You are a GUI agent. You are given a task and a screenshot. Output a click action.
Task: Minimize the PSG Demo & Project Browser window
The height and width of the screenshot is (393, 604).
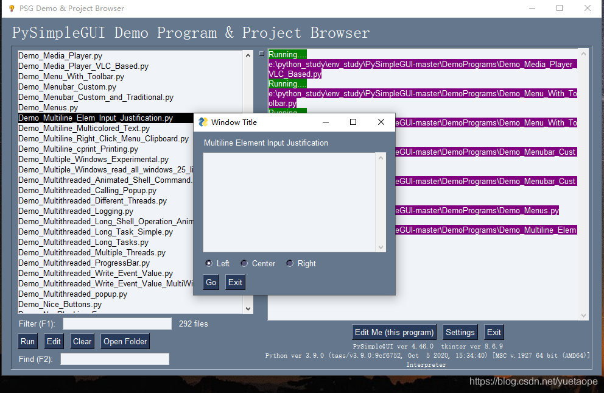click(532, 8)
